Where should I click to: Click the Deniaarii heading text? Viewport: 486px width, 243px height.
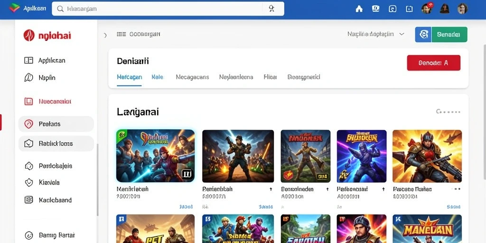click(x=133, y=61)
